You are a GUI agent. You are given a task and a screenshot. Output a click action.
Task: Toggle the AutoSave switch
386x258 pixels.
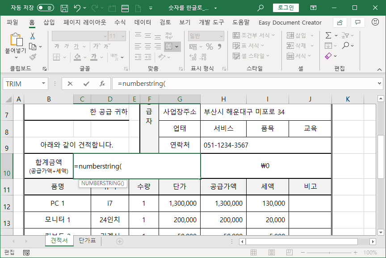(x=45, y=8)
